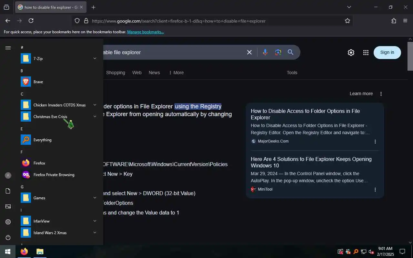Open Firefox application menu
The height and width of the screenshot is (258, 413).
(405, 21)
